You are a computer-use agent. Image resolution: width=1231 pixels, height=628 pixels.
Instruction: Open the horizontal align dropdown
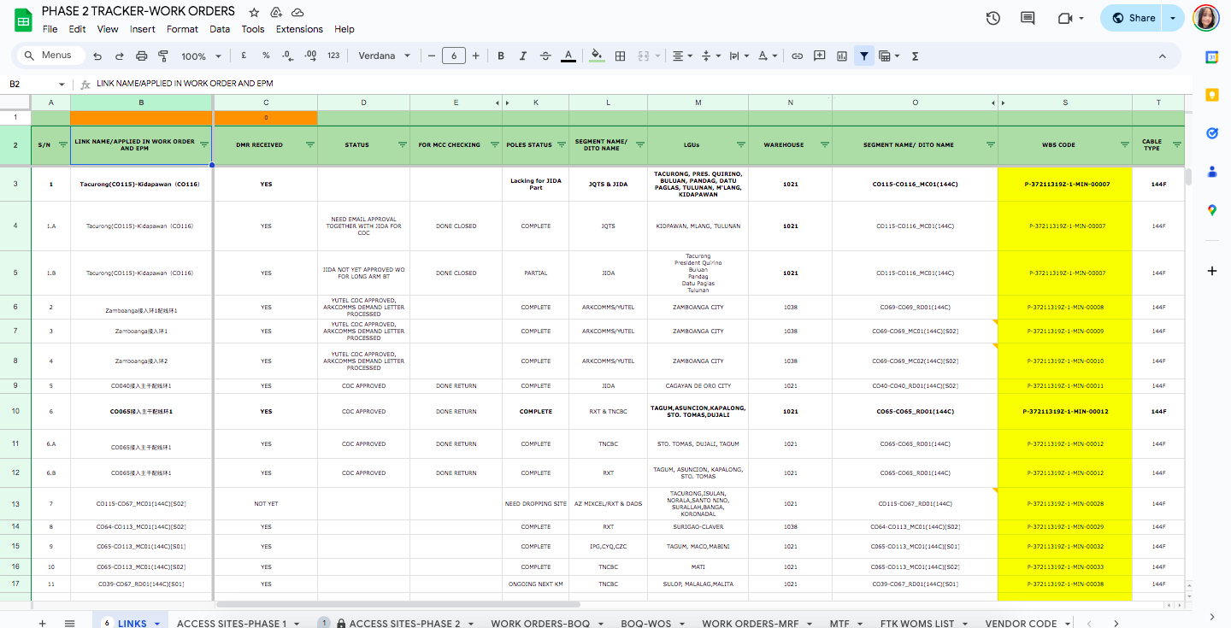pyautogui.click(x=682, y=56)
